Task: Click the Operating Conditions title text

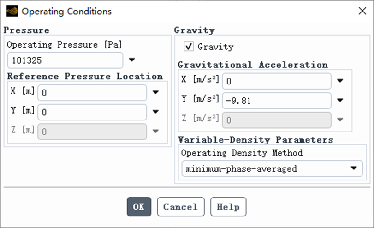Action: pos(66,11)
